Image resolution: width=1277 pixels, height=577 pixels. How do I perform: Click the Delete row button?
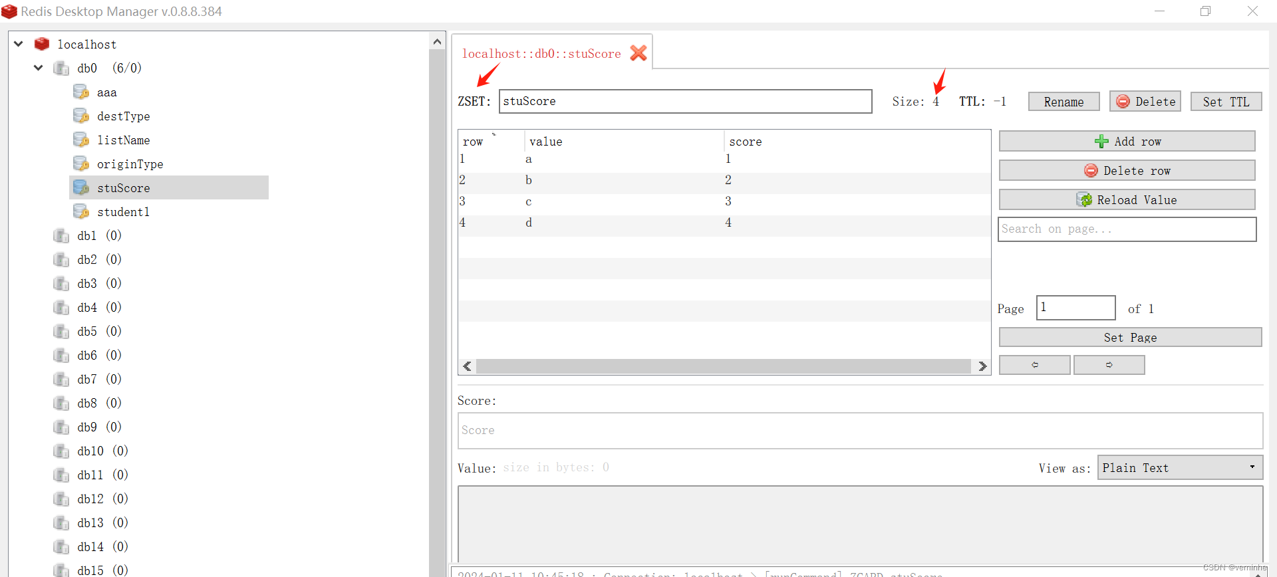[1127, 170]
